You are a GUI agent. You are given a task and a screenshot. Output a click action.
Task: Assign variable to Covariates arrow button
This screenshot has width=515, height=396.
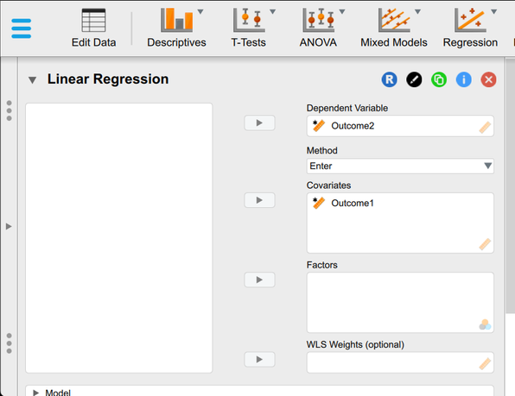[259, 200]
